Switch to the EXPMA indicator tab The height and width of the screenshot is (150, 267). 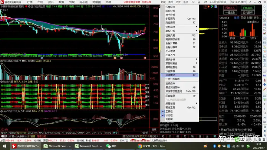point(49,133)
